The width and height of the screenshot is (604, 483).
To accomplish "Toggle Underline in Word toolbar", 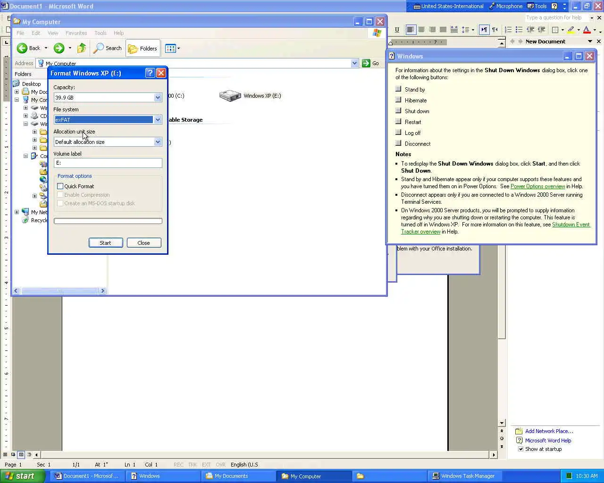I will coord(397,30).
